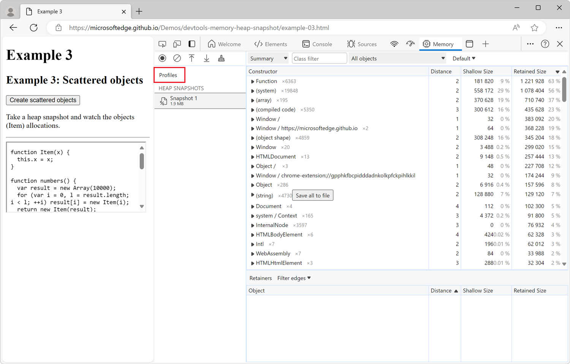This screenshot has width=570, height=364.
Task: Expand the Function constructor row
Action: coord(253,81)
